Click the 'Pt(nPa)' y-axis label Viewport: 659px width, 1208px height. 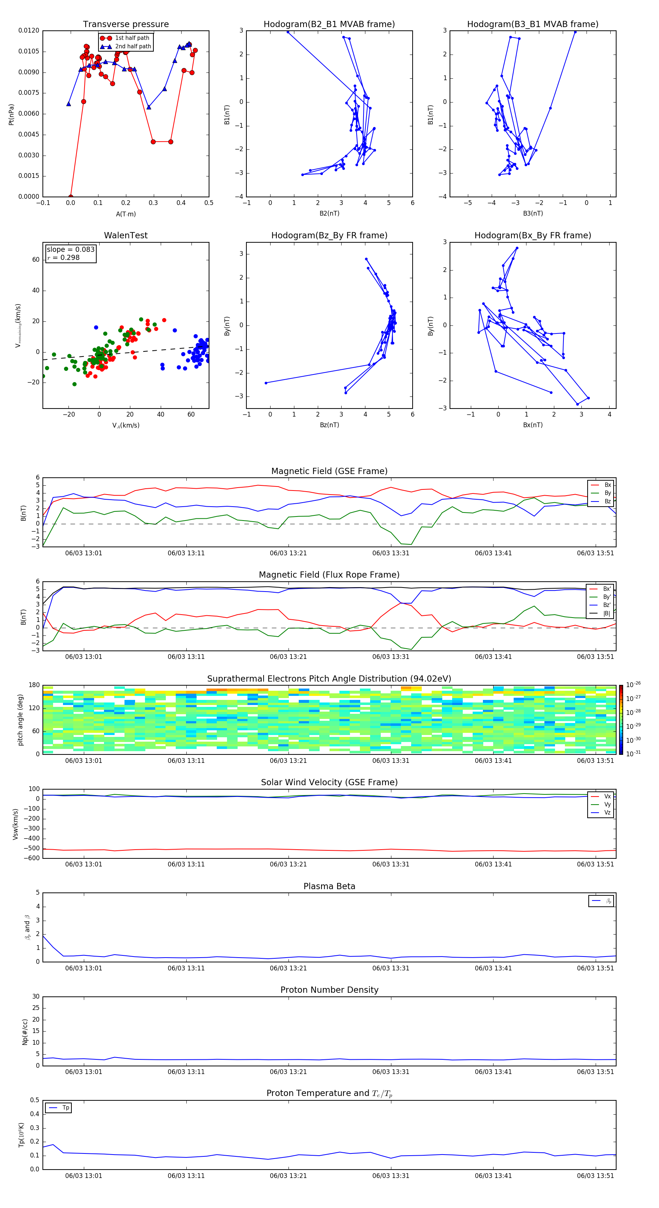(11, 114)
